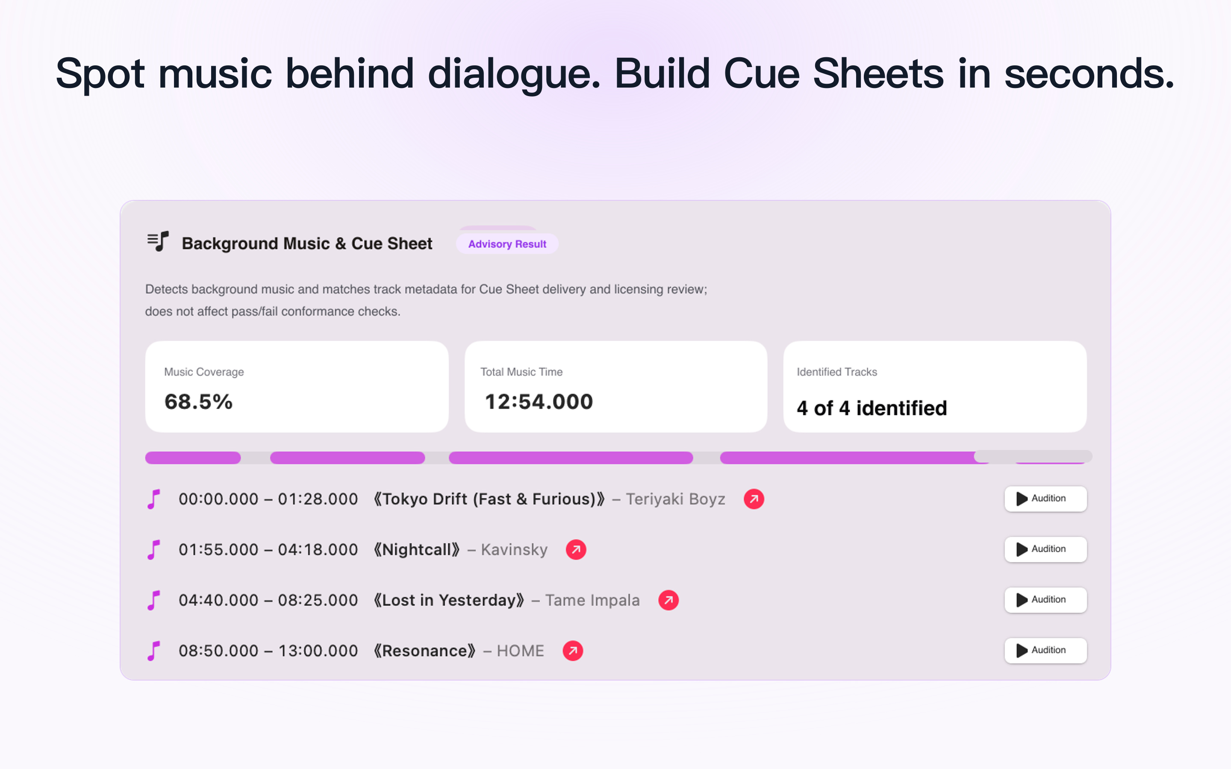
Task: Click the music note icon beside Tokyo Drift
Action: click(153, 499)
